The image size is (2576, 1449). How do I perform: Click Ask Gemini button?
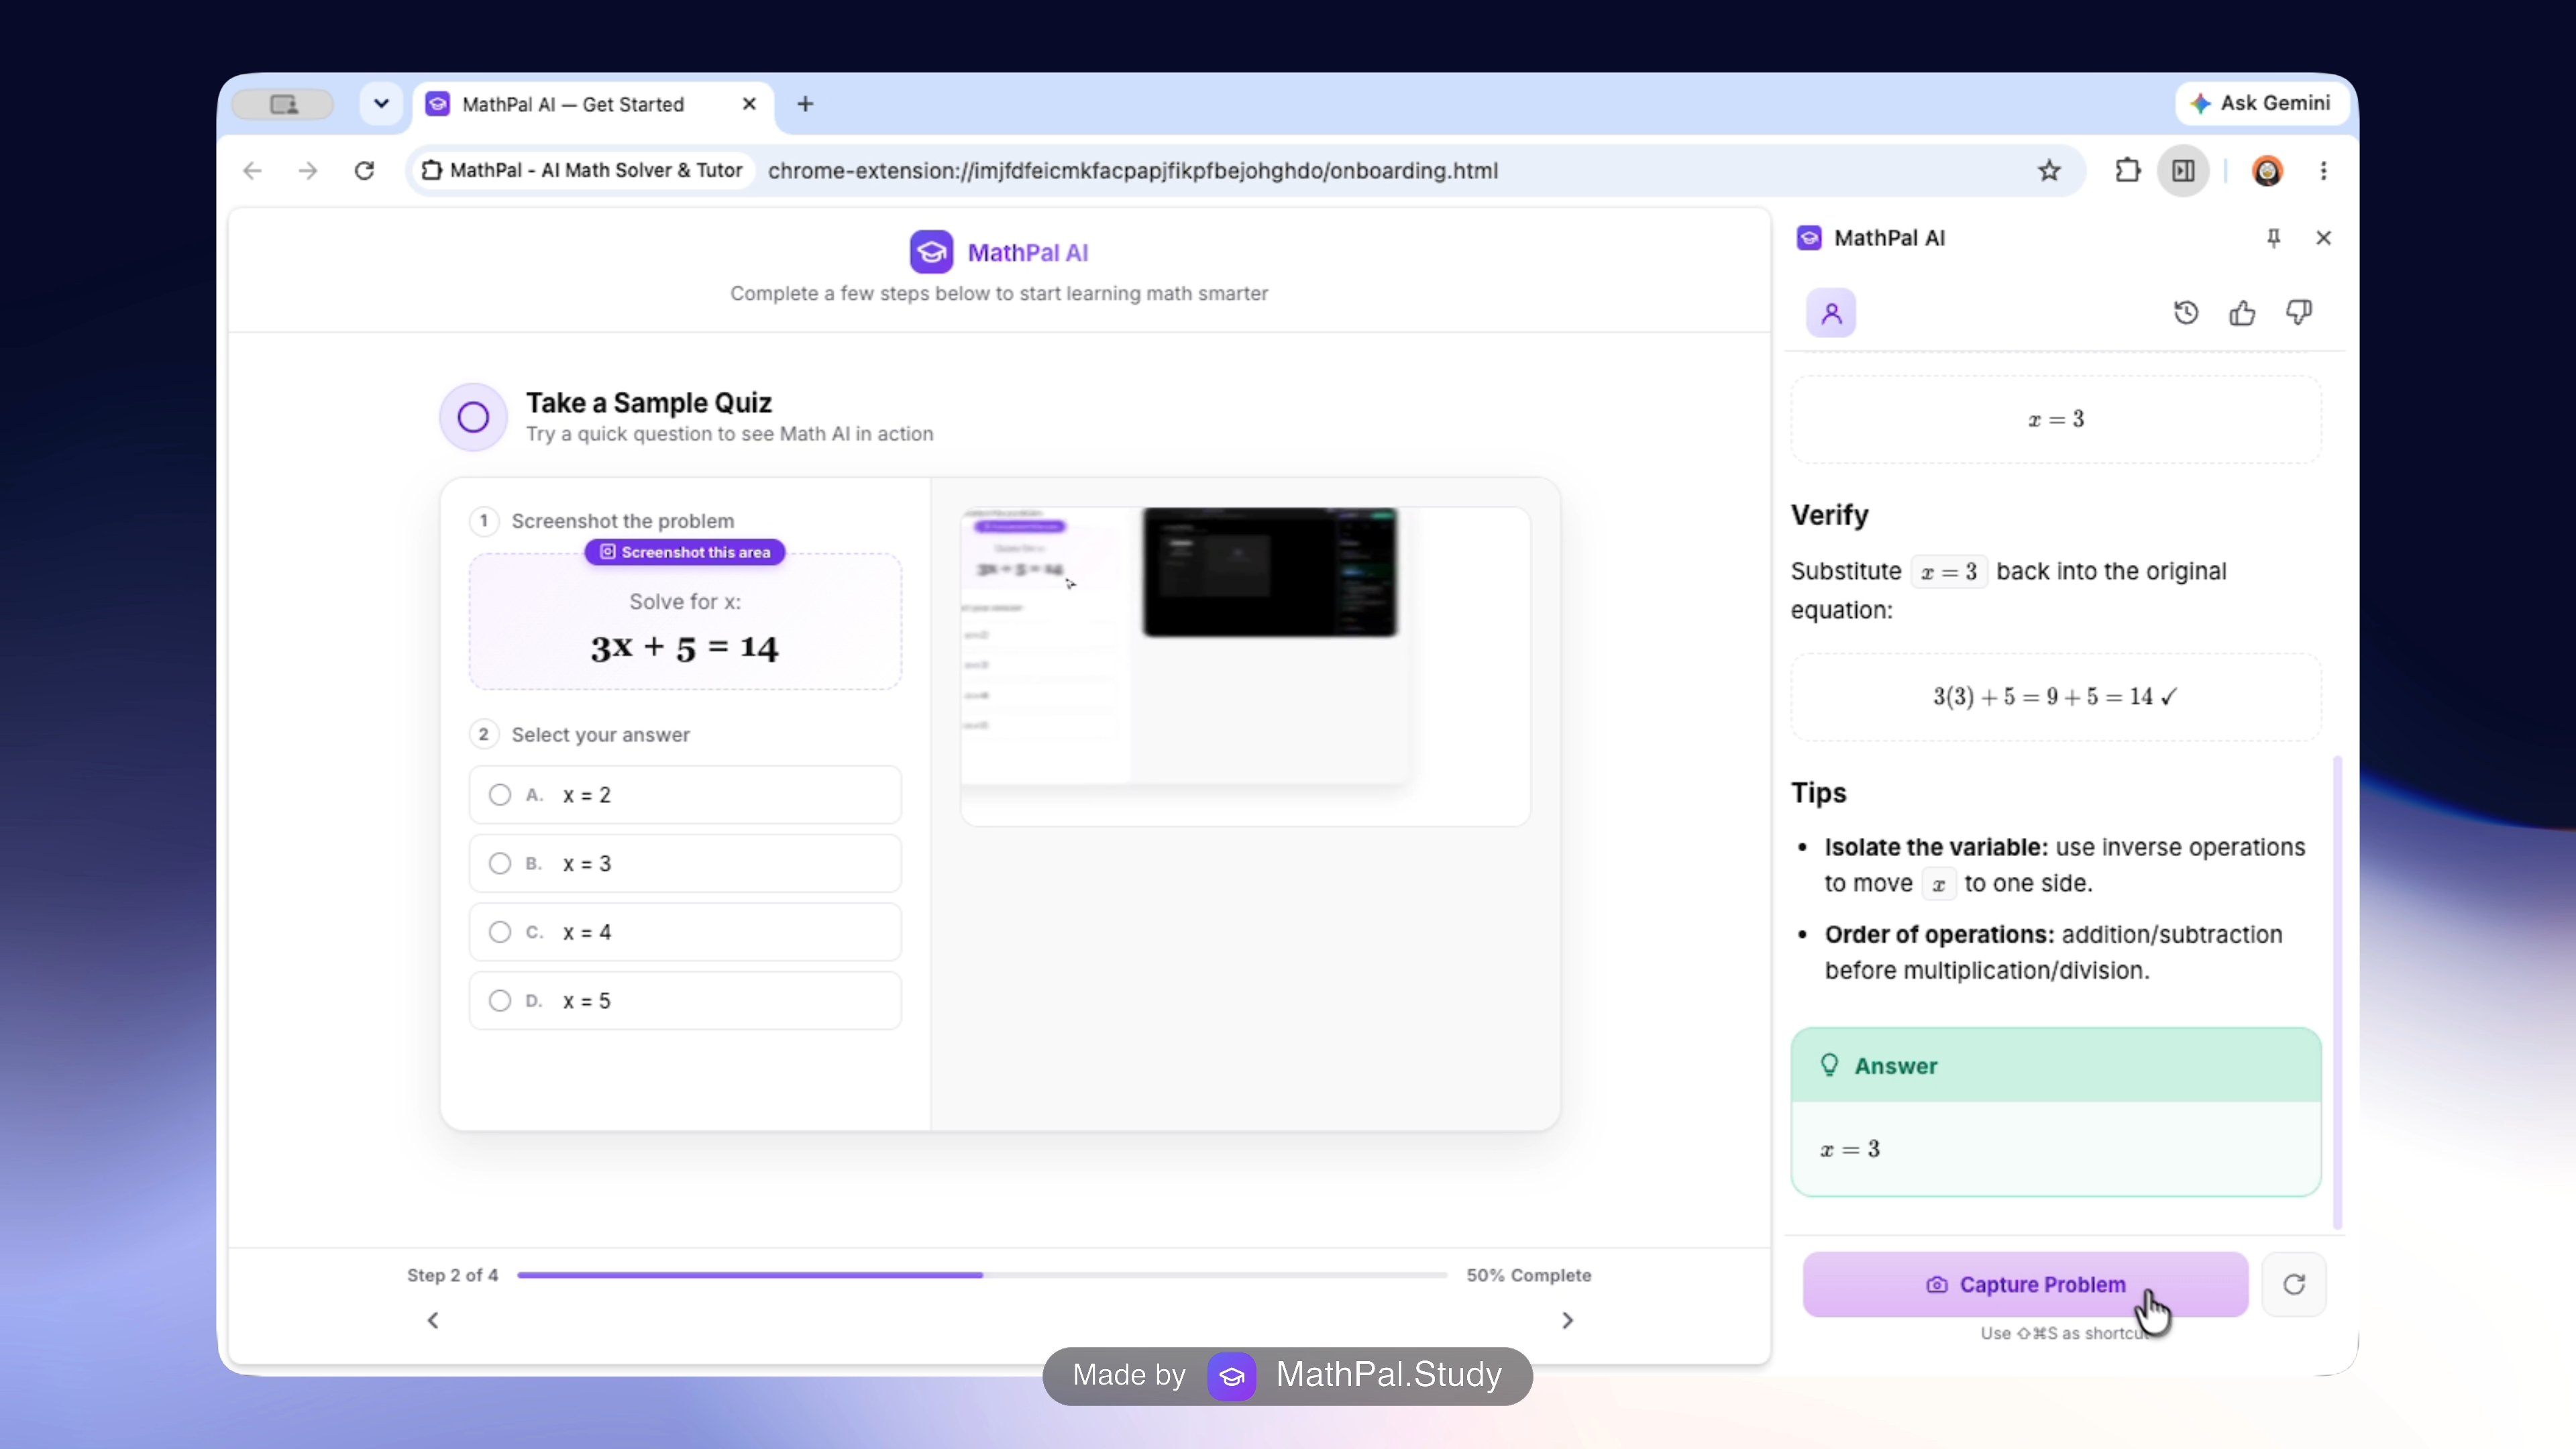tap(2261, 103)
